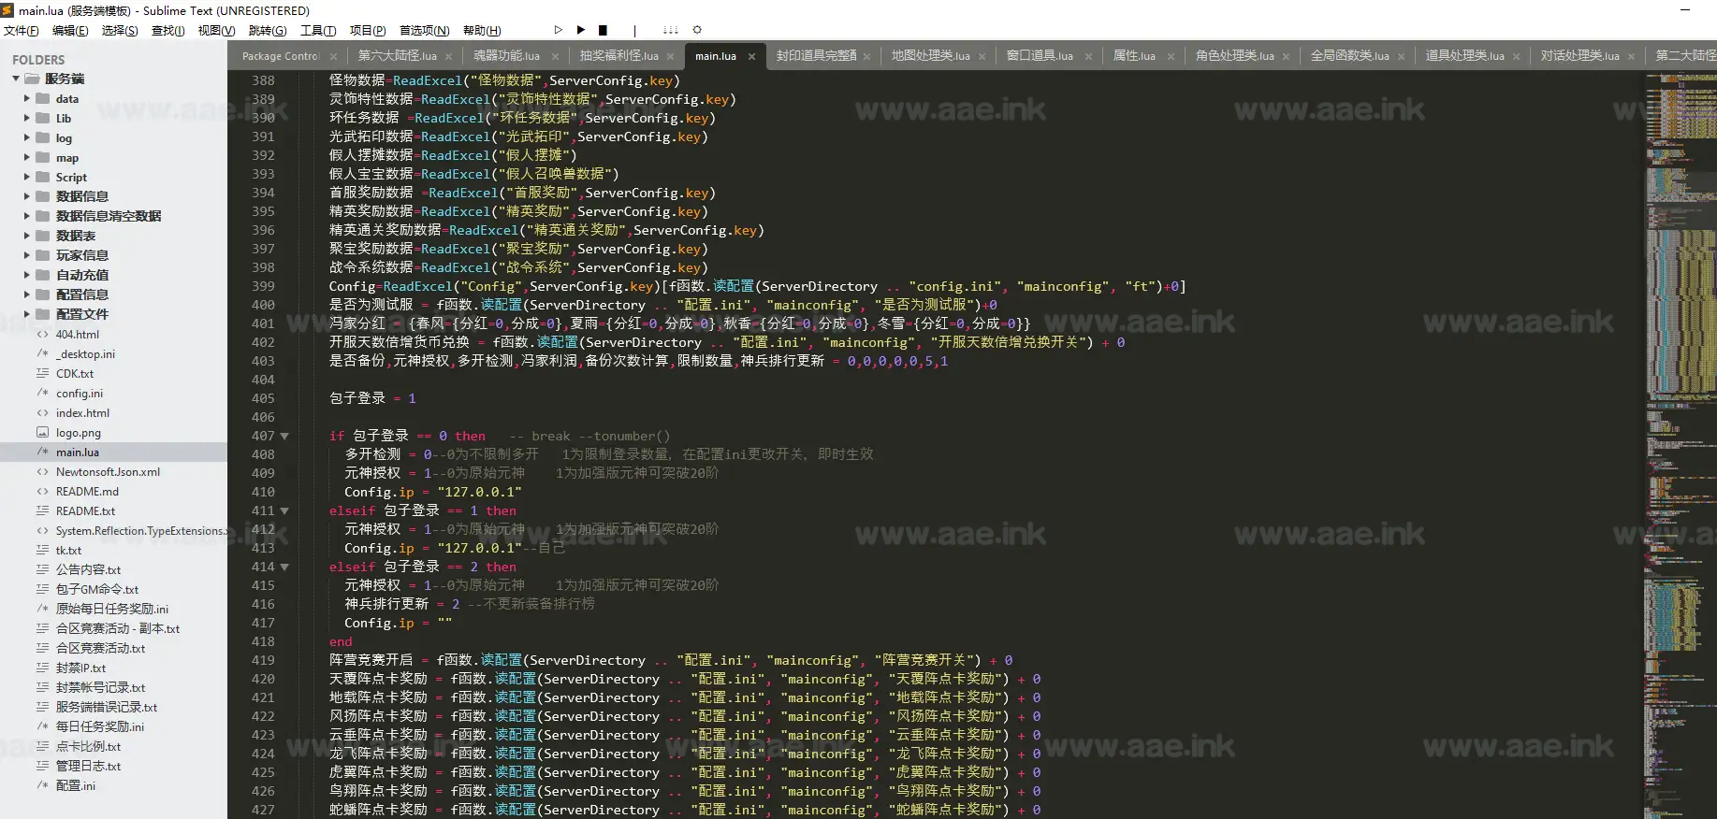Switch to the 属性.lua tab
This screenshot has width=1717, height=819.
(1133, 56)
